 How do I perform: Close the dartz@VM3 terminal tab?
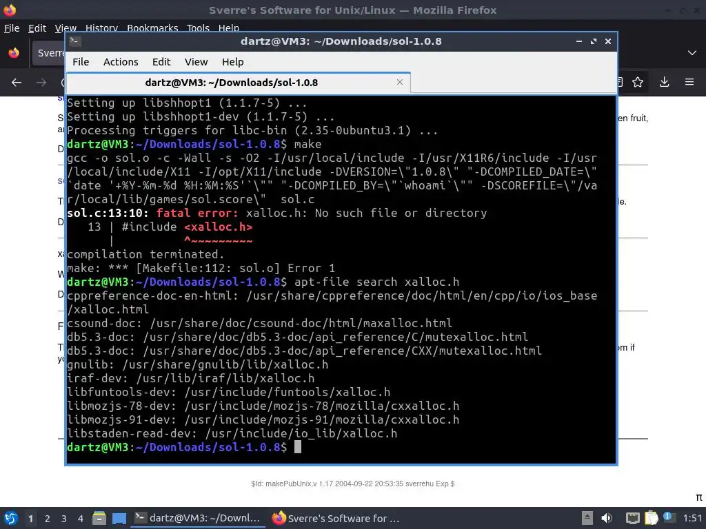pos(399,82)
